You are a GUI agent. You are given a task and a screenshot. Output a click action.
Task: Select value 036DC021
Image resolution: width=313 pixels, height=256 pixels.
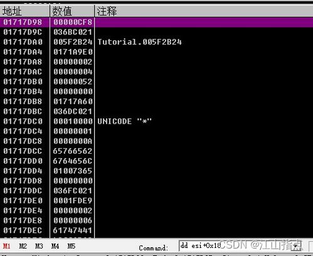click(73, 112)
